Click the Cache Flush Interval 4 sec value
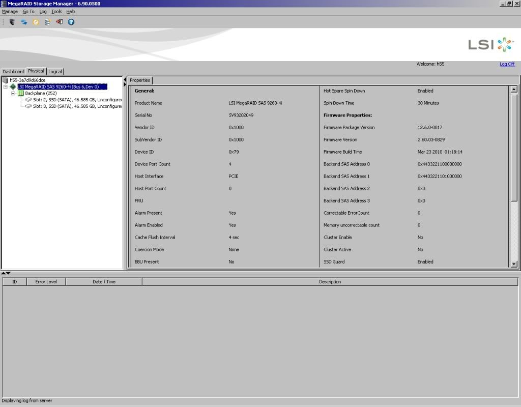The image size is (521, 407). (234, 238)
